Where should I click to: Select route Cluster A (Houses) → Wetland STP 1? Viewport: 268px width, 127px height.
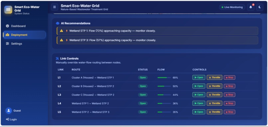pyautogui.click(x=93, y=78)
